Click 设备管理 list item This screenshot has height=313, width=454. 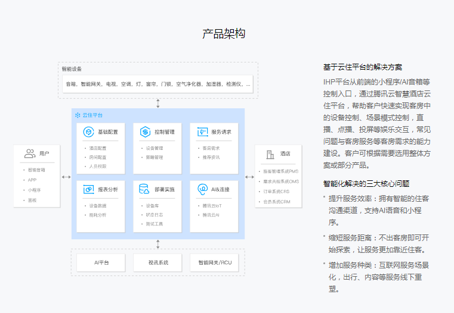[155, 148]
